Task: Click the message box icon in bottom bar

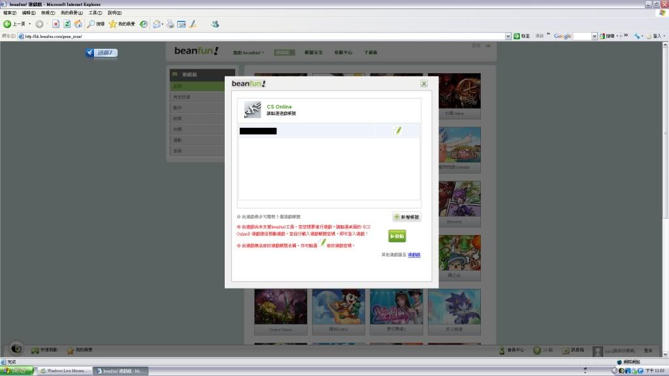Action: [x=565, y=350]
